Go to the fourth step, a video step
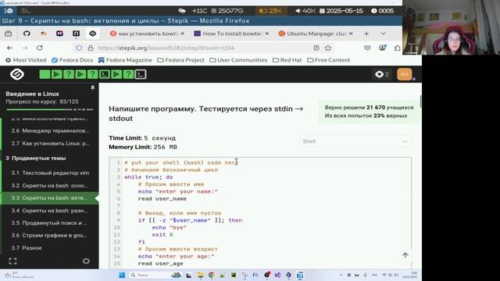The image size is (500, 281). coord(80,74)
